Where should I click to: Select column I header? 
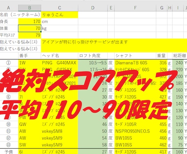[178, 8]
